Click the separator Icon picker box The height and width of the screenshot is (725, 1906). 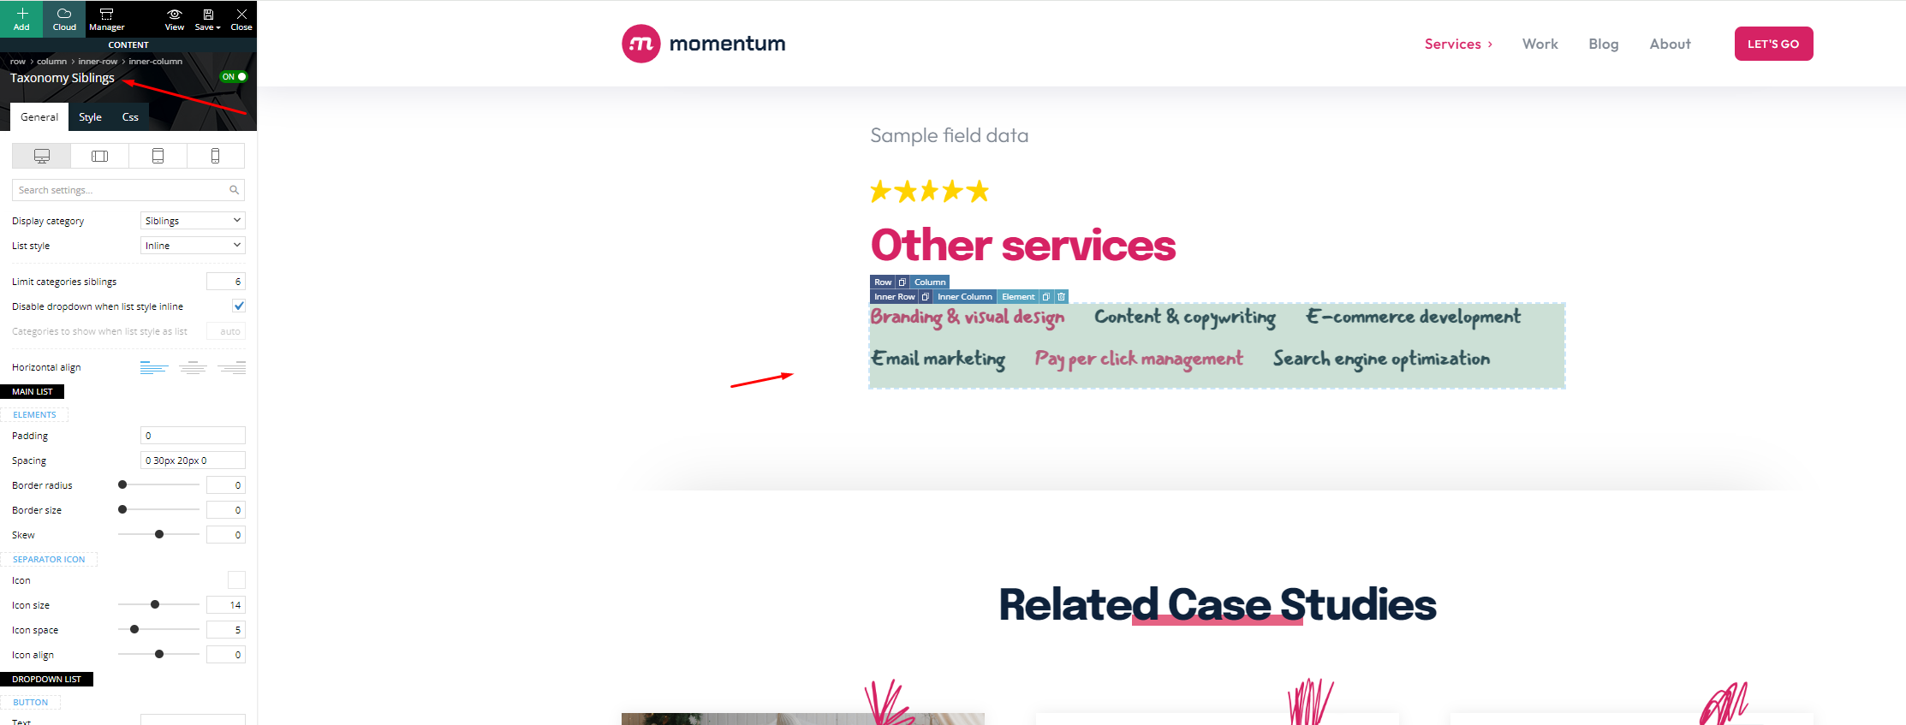coord(236,580)
